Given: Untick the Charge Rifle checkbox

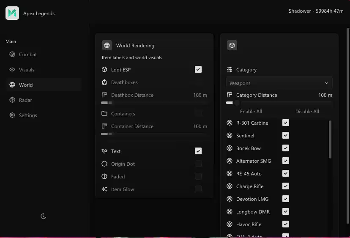Looking at the screenshot, I should tap(286, 186).
